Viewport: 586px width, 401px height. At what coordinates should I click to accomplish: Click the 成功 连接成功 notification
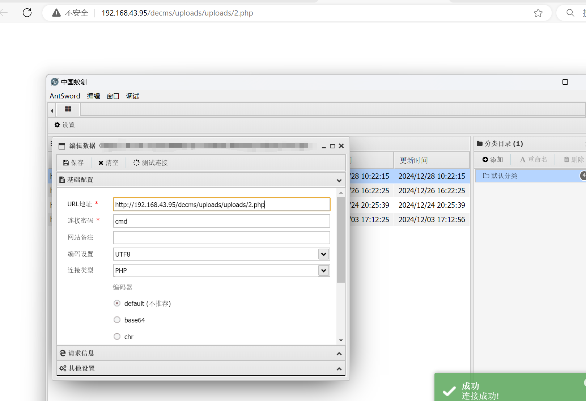click(510, 387)
